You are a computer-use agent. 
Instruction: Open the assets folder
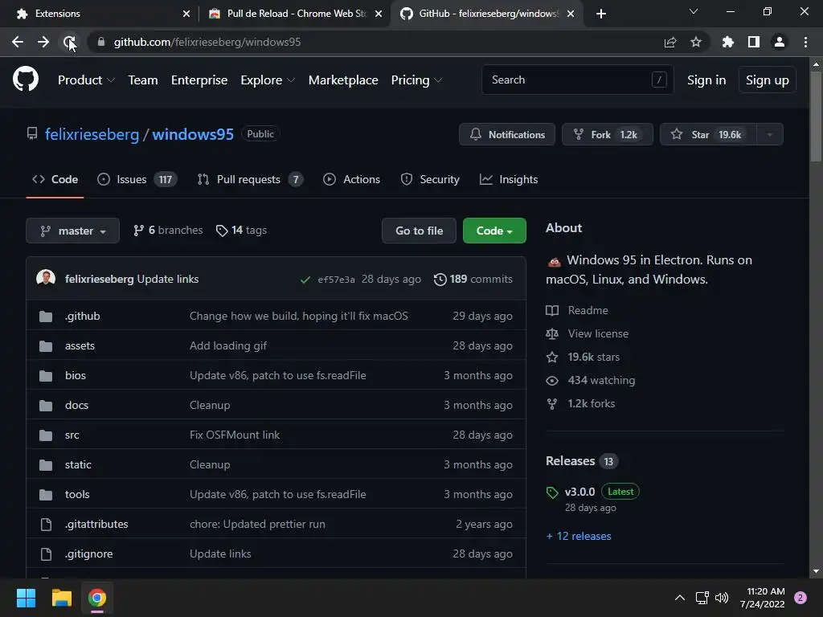coord(80,345)
